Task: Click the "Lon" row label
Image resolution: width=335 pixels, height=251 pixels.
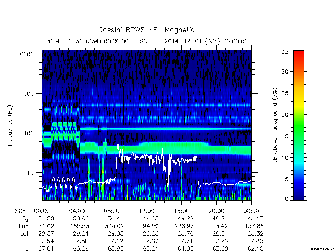Action: (23, 226)
